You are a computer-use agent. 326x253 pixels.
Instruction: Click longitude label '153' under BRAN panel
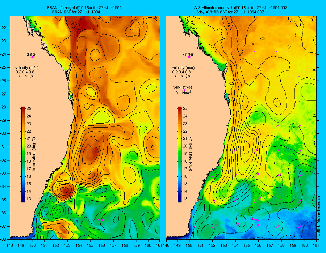coord(67,245)
